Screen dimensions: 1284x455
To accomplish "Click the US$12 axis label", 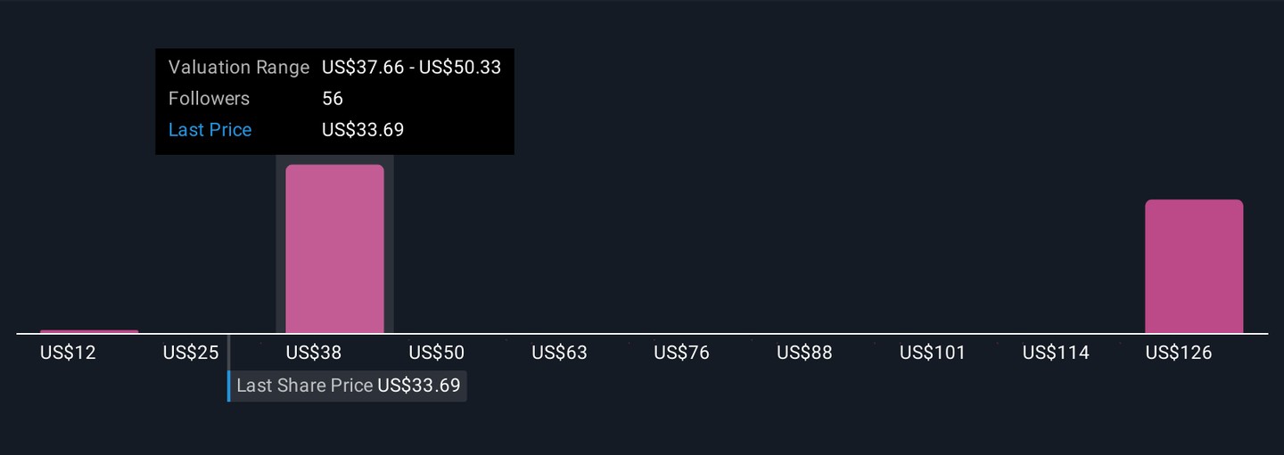I will coord(68,353).
